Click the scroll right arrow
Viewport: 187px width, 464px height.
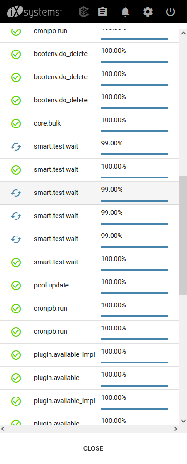coord(176,429)
